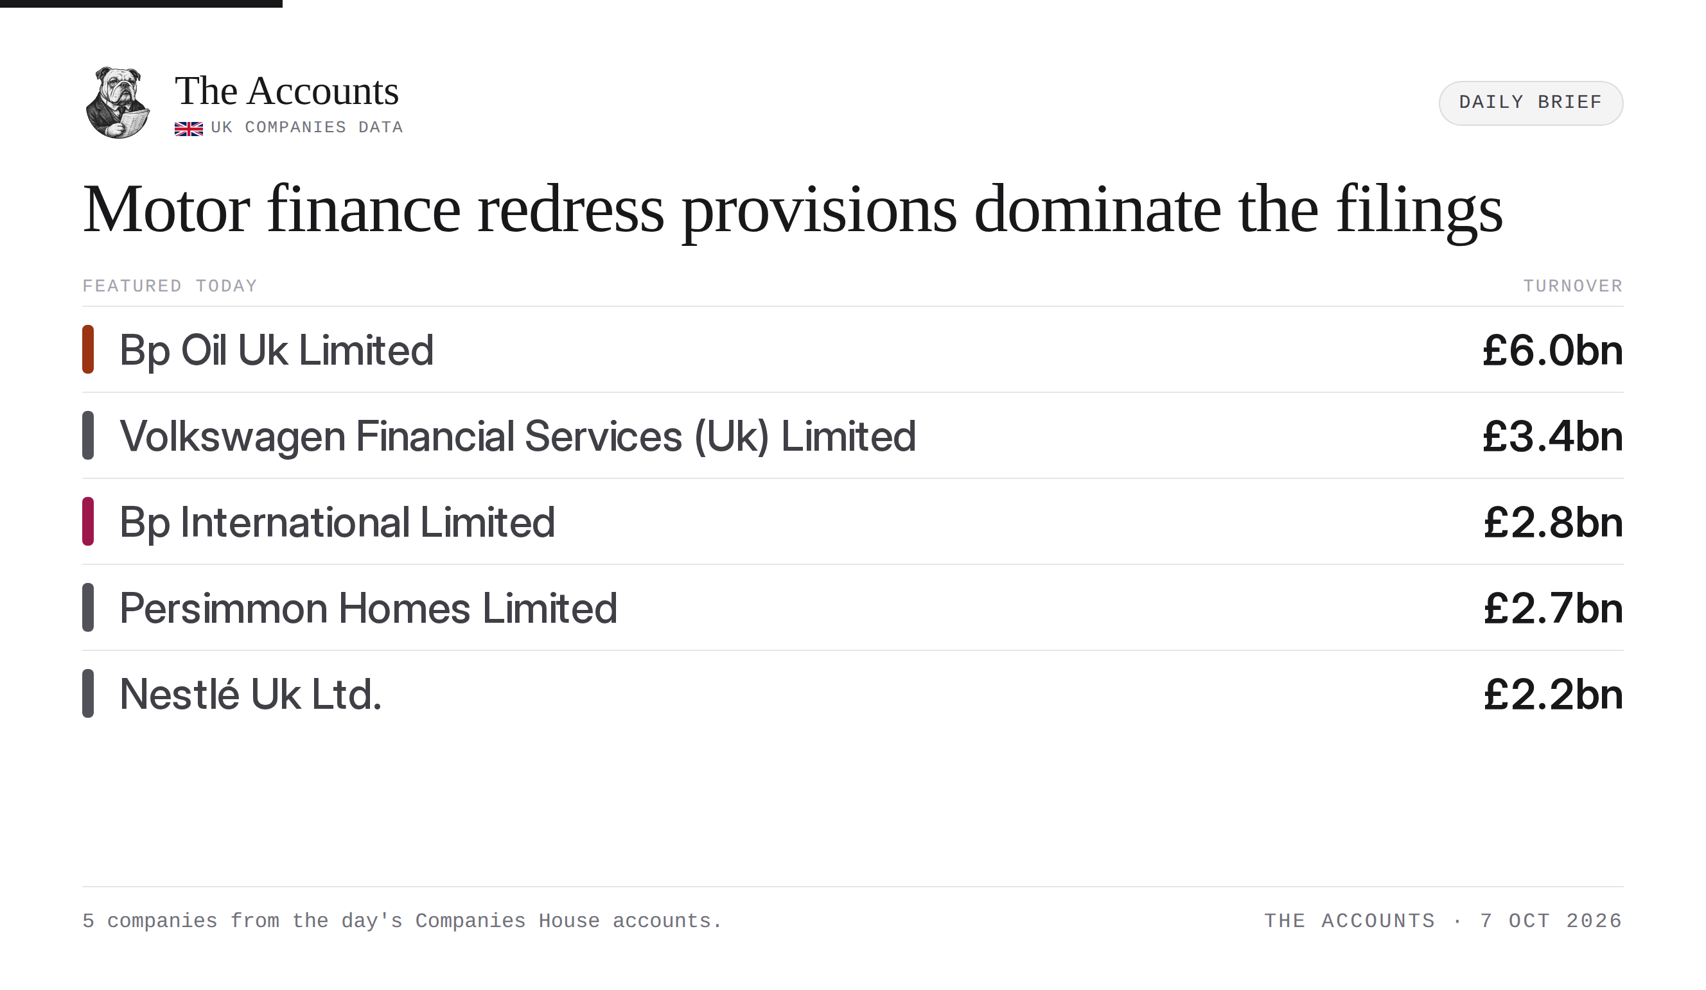1706x990 pixels.
Task: Click the grey marker beside Persimmon Homes
Action: click(88, 607)
